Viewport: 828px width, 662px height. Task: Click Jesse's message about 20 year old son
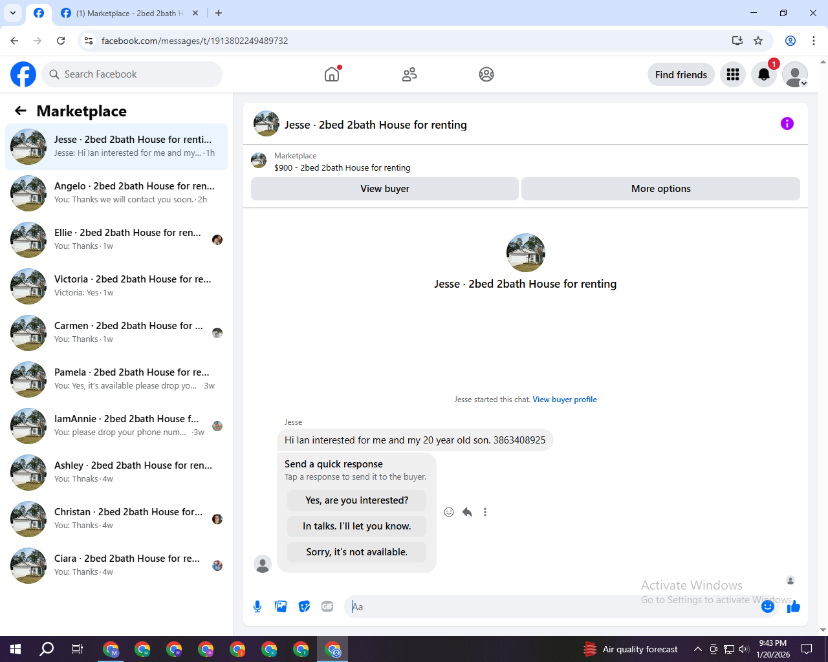(415, 440)
